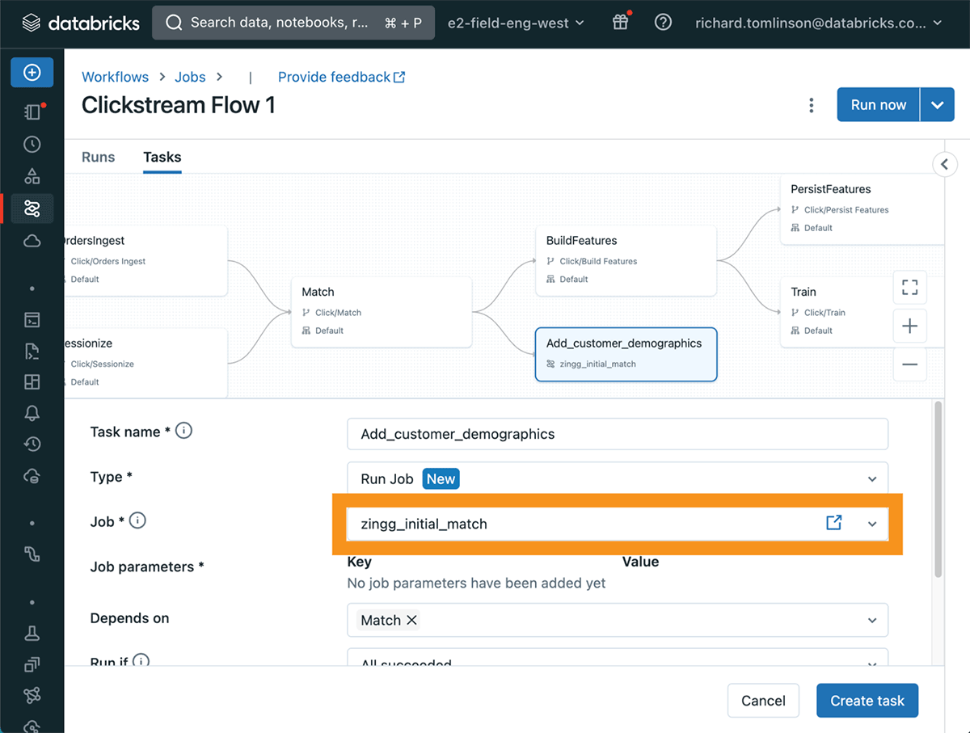Remove the Match dependency chip
Screen dimensions: 970x733
411,620
